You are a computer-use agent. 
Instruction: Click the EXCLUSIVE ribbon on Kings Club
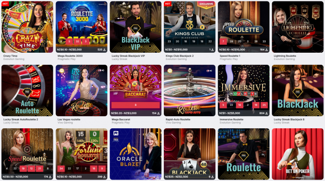point(206,4)
